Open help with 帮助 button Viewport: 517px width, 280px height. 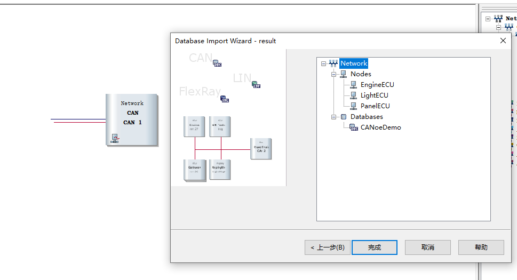click(x=481, y=247)
